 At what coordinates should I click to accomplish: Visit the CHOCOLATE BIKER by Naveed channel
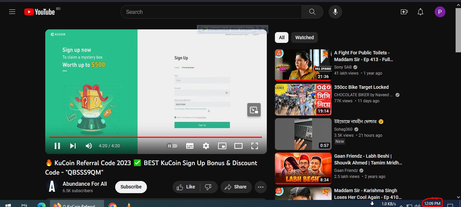[x=364, y=95]
